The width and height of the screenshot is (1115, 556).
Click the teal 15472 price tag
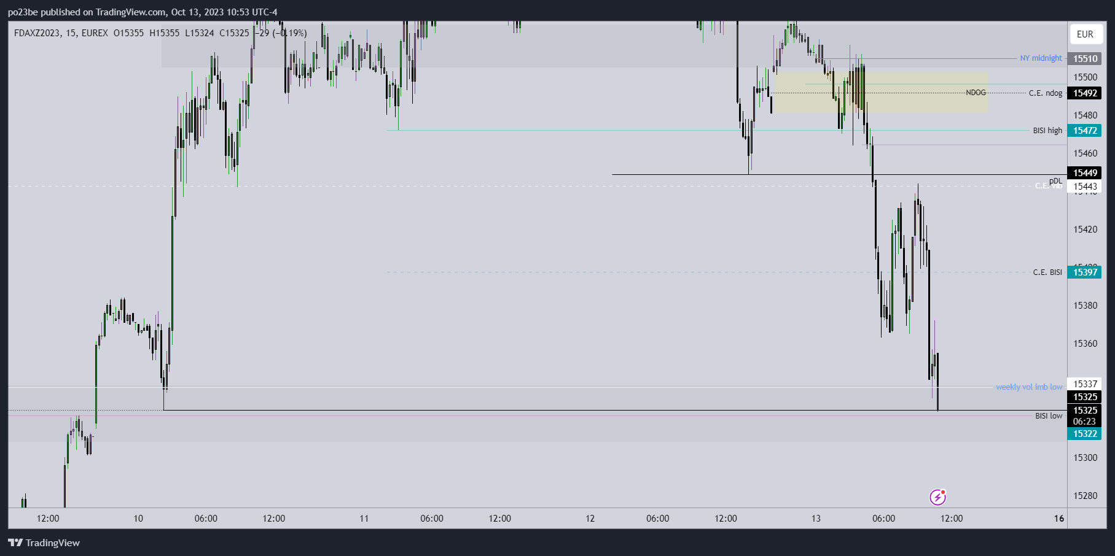[x=1085, y=131]
